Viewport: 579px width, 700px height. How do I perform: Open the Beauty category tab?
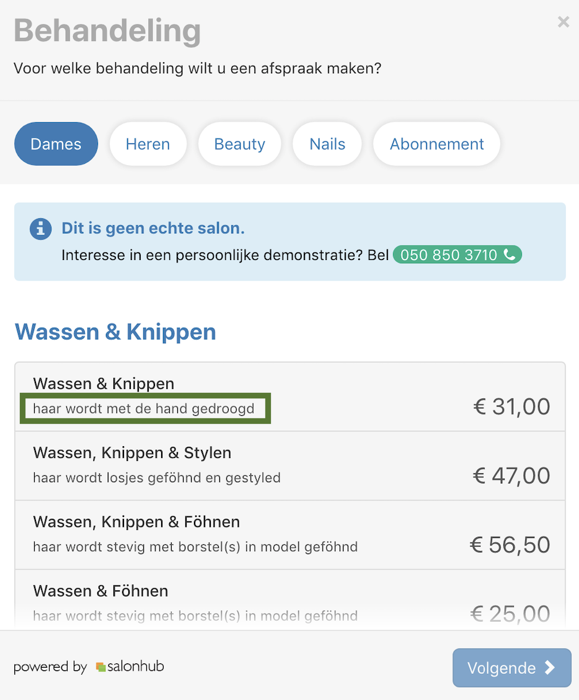[239, 144]
